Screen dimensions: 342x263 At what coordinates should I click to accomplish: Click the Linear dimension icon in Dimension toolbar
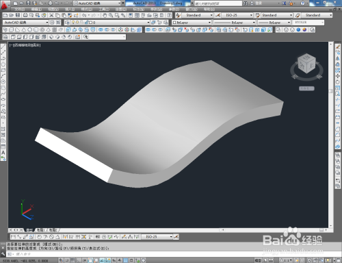pos(13,237)
